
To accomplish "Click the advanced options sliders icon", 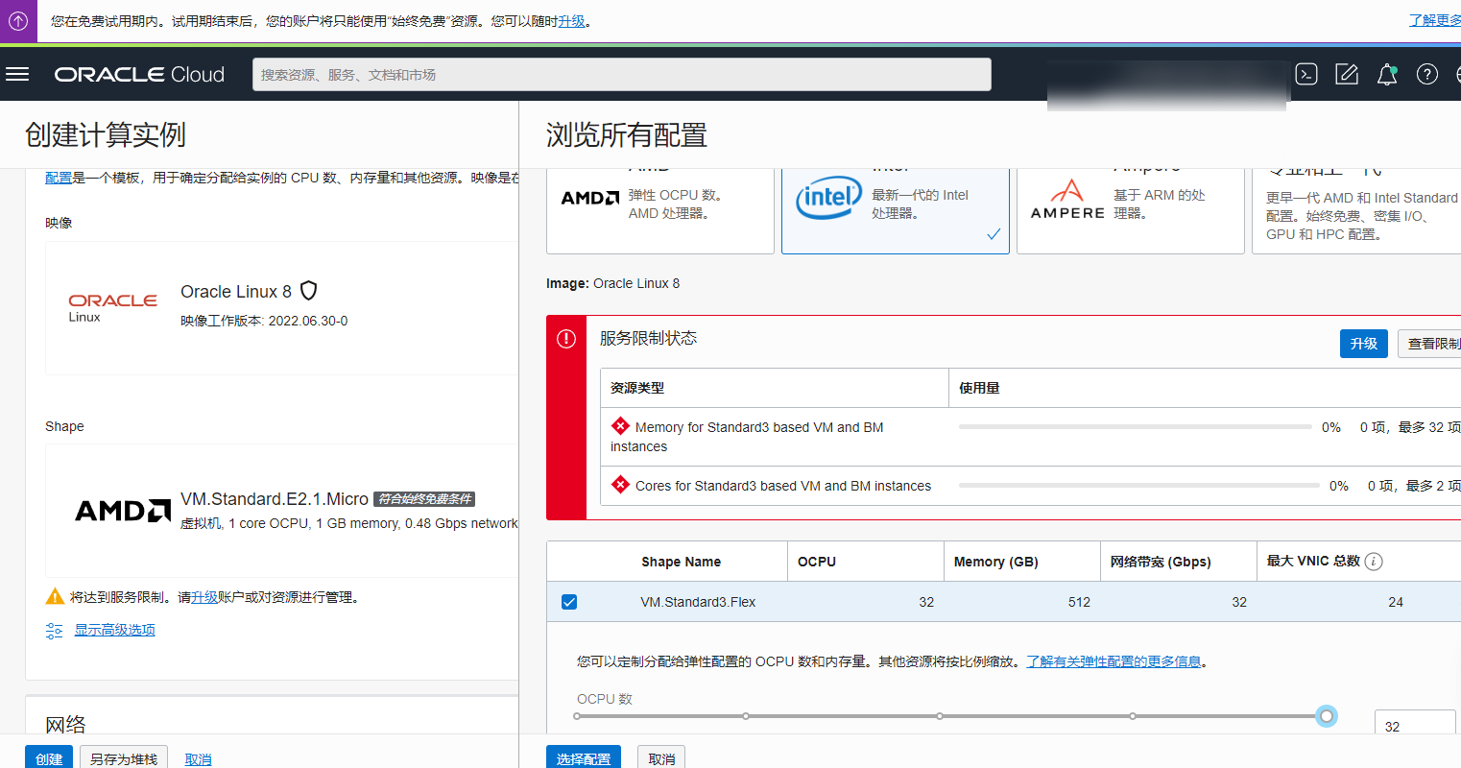I will point(55,631).
